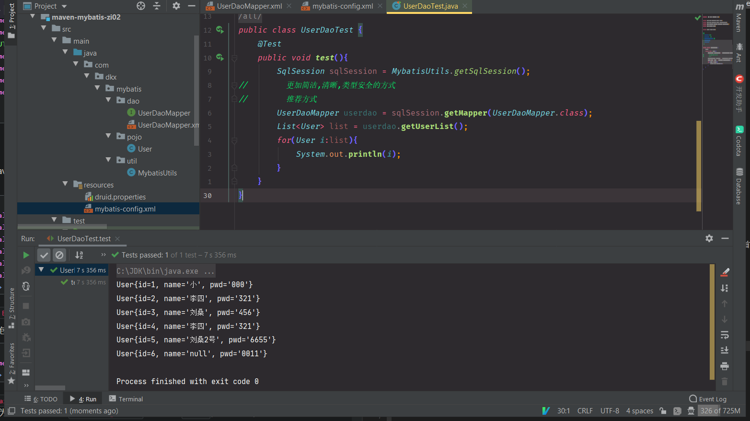The width and height of the screenshot is (750, 421).
Task: Sort test results alphabetically
Action: click(79, 255)
